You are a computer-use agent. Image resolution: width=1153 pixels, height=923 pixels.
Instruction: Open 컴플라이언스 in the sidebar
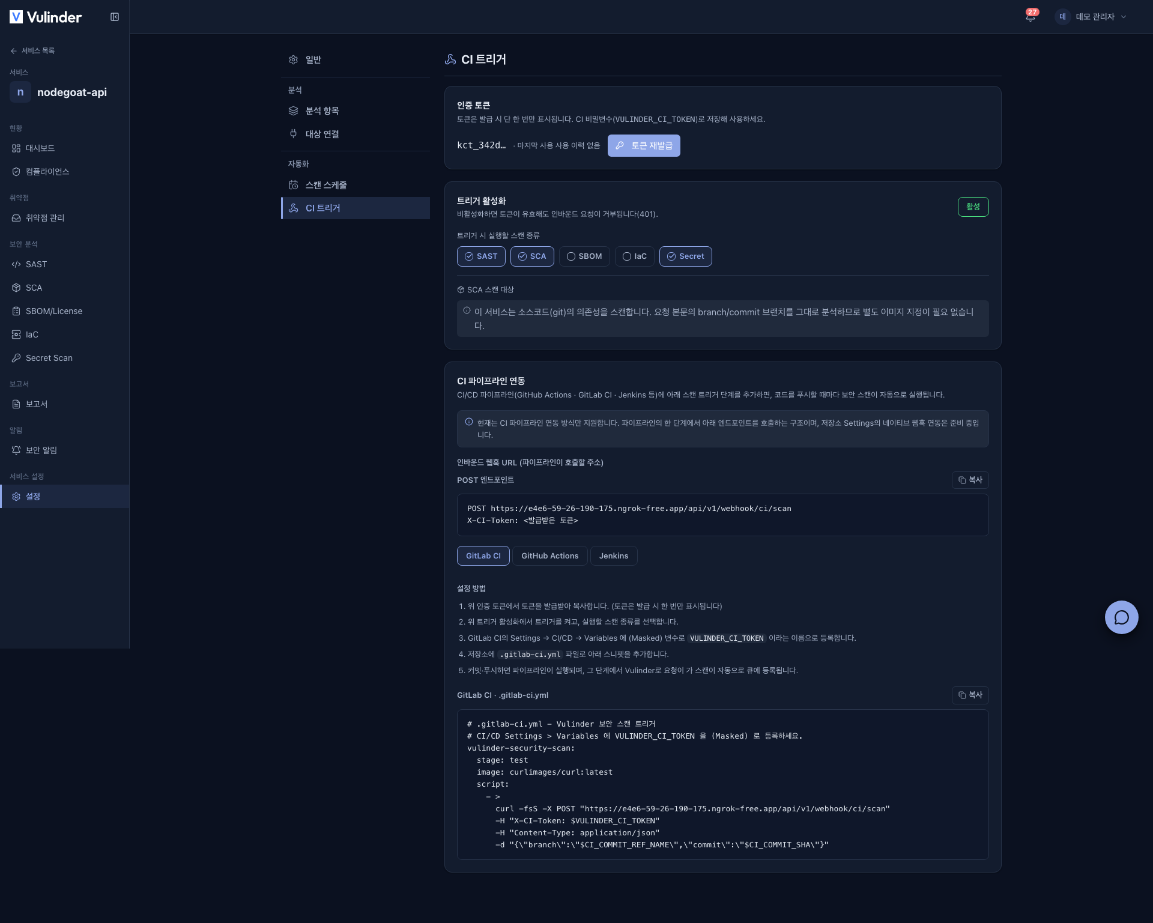[x=65, y=172]
